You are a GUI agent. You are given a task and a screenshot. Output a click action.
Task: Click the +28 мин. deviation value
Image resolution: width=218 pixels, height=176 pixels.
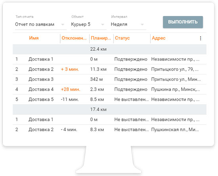[71, 89]
